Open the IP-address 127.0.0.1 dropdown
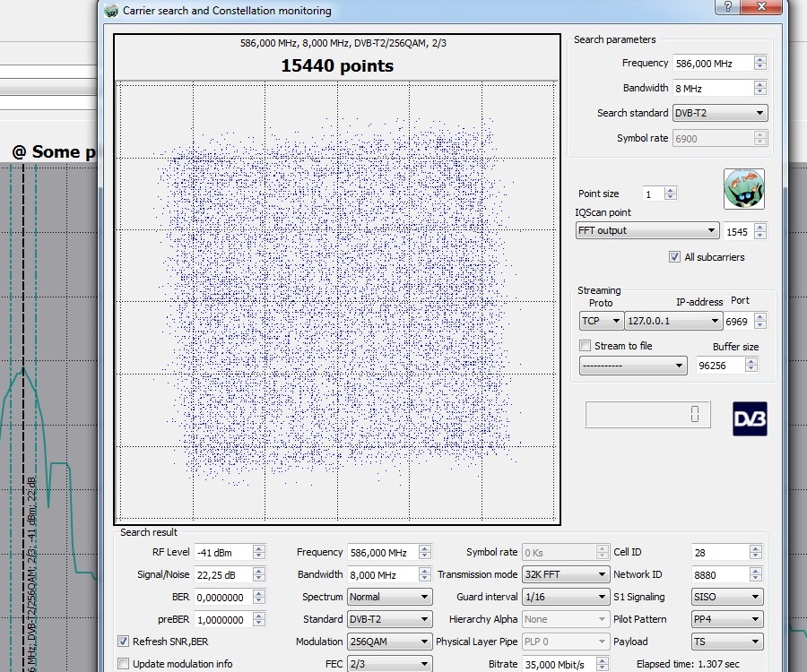This screenshot has width=807, height=672. (x=673, y=321)
